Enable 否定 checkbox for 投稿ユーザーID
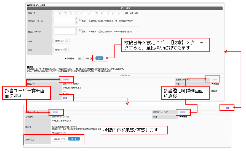 [x=80, y=30]
